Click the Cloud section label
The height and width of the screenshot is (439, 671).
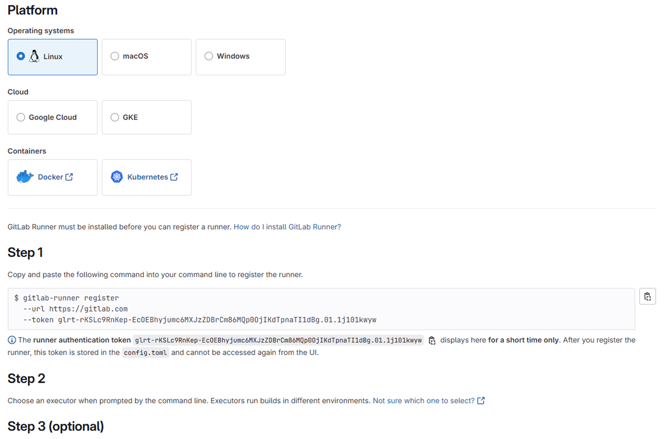18,92
